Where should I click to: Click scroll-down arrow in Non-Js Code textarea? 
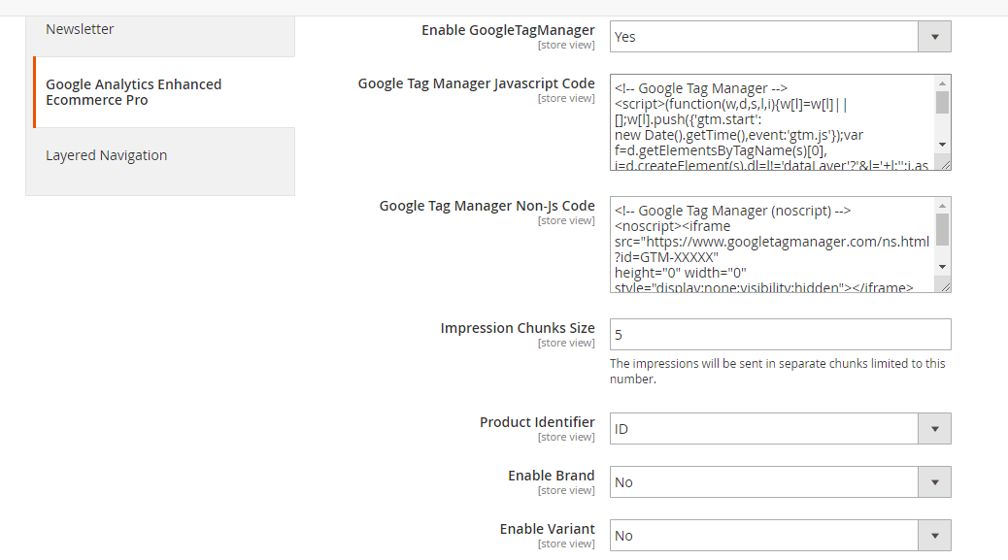point(942,267)
